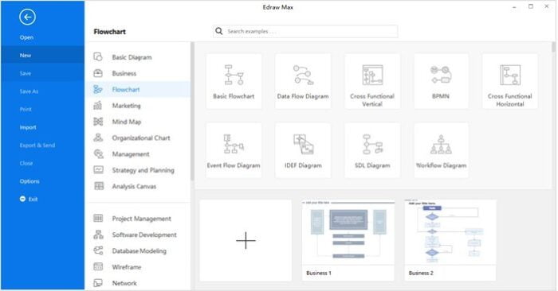This screenshot has height=291, width=558.
Task: Click the Business briefcase icon
Action: point(98,73)
